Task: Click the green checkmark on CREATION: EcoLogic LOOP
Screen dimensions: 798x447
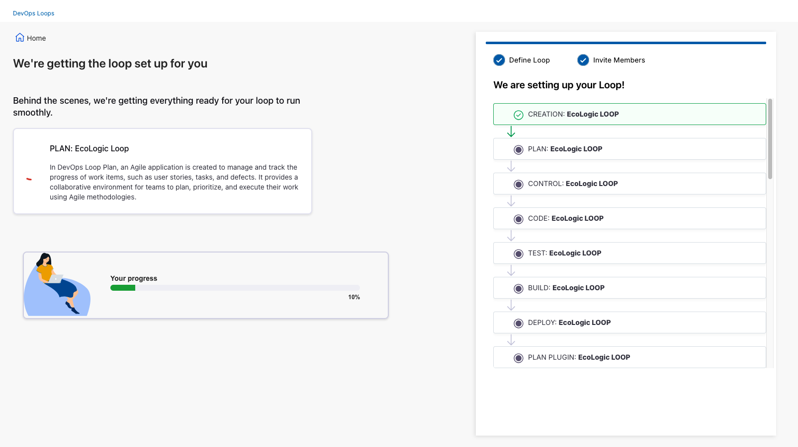Action: 519,115
